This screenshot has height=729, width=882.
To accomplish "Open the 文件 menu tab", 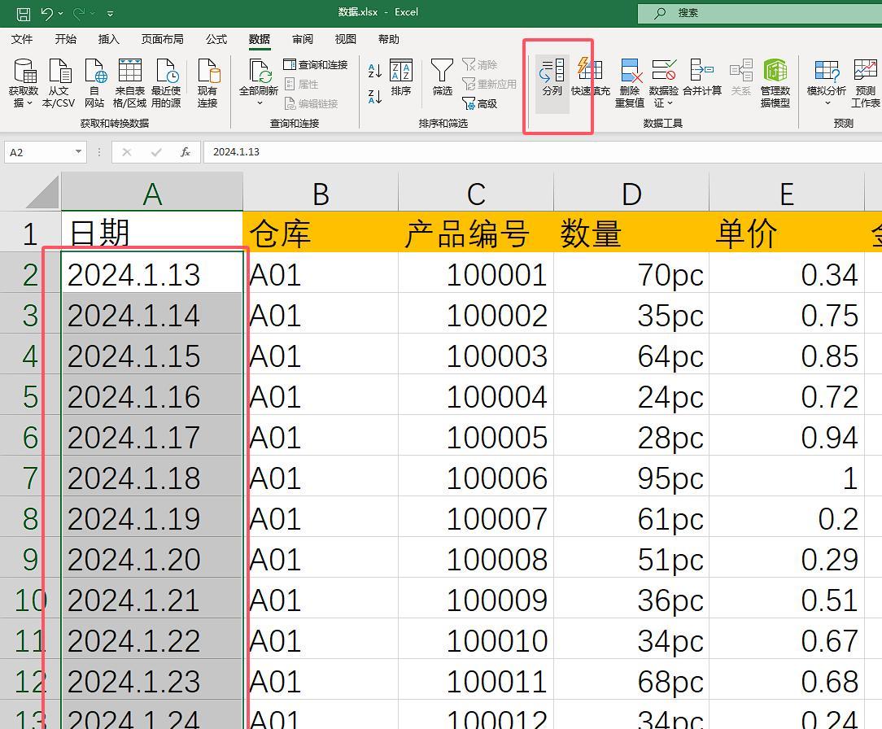I will 22,39.
